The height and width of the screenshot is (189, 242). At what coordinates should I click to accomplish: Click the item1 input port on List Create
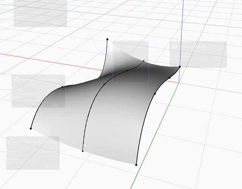[x=120, y=64]
